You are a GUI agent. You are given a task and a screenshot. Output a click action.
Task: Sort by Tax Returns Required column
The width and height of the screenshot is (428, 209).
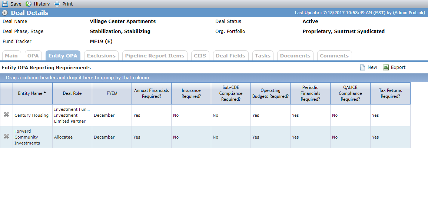click(x=390, y=93)
